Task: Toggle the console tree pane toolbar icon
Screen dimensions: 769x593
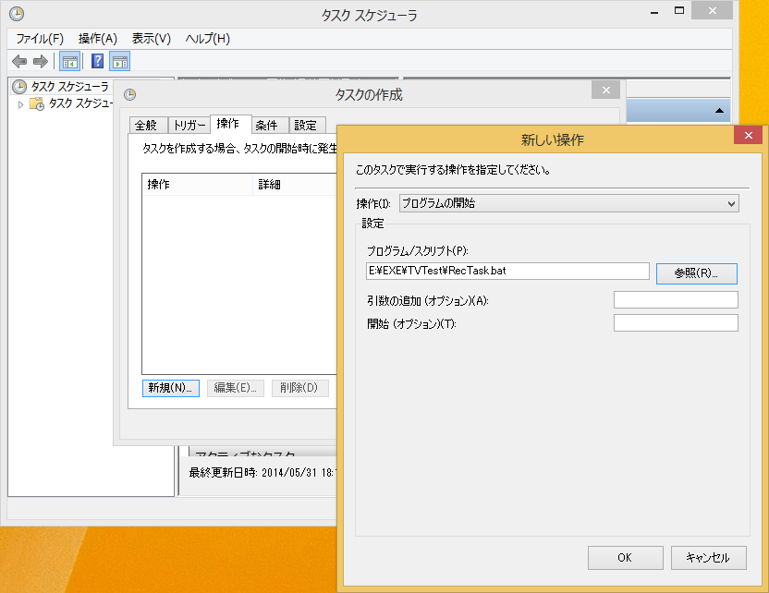Action: point(69,62)
